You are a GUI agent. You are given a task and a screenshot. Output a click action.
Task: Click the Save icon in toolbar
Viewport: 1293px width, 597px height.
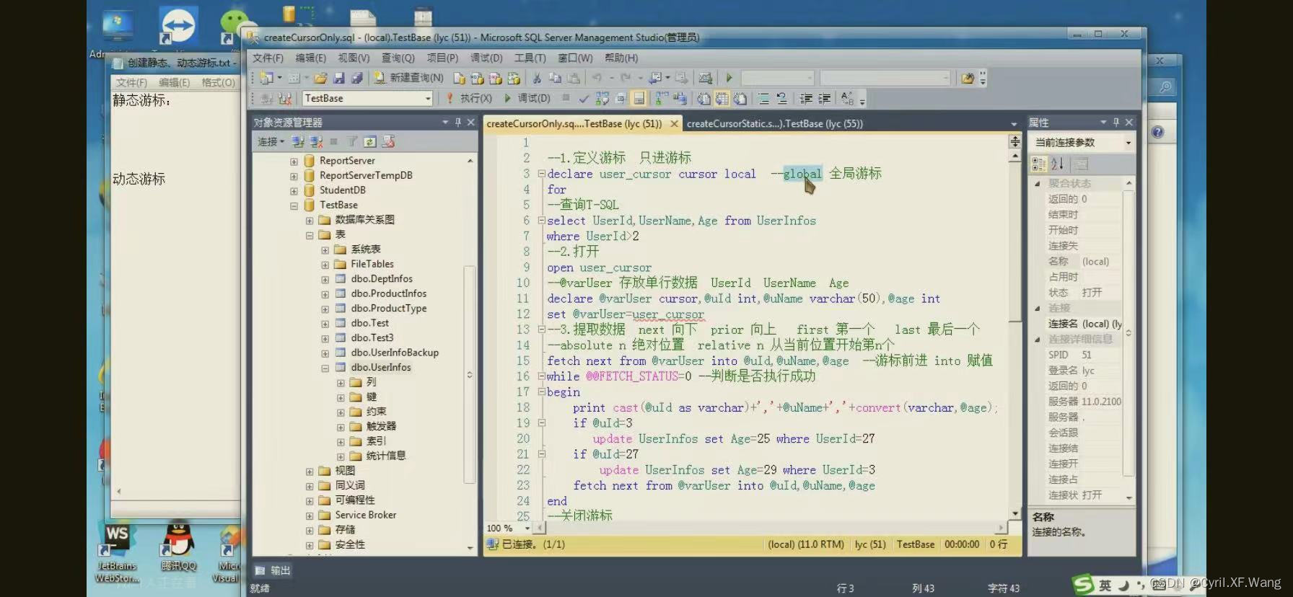click(x=338, y=78)
